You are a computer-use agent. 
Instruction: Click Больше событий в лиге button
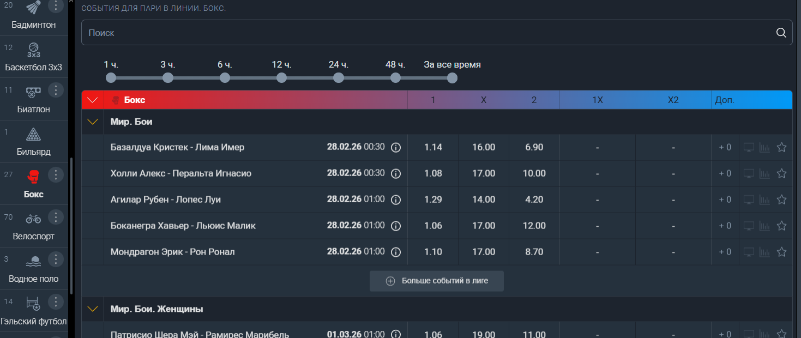436,281
